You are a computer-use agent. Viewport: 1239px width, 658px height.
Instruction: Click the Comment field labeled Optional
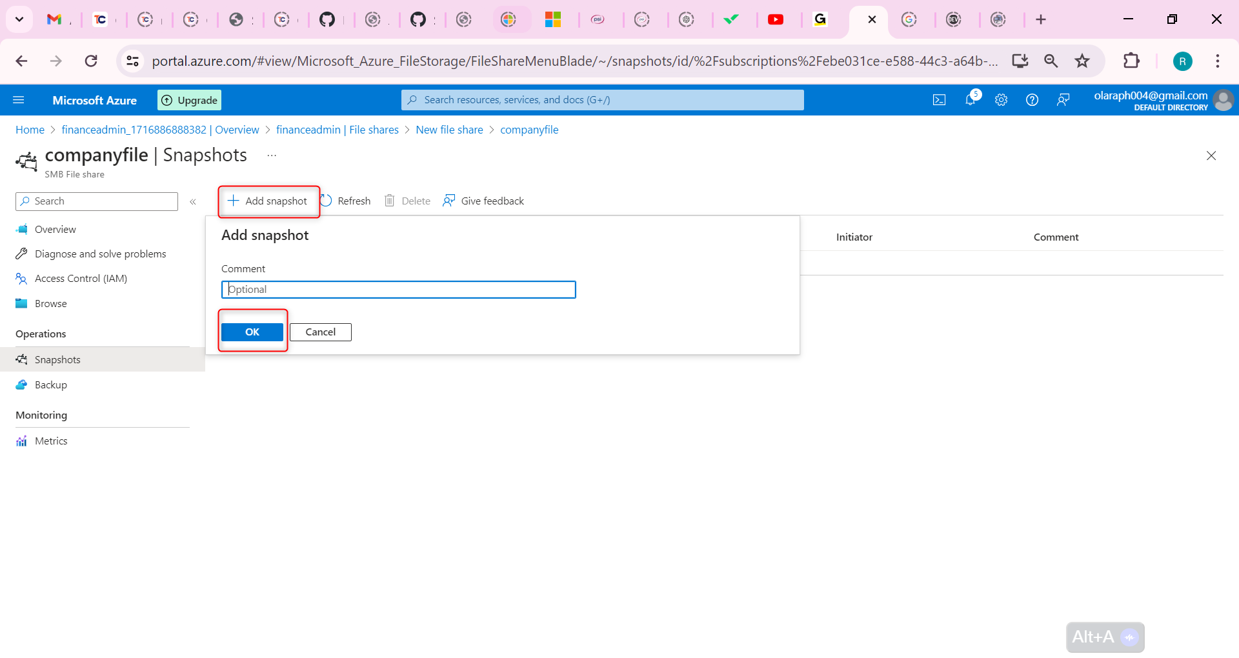(x=398, y=289)
